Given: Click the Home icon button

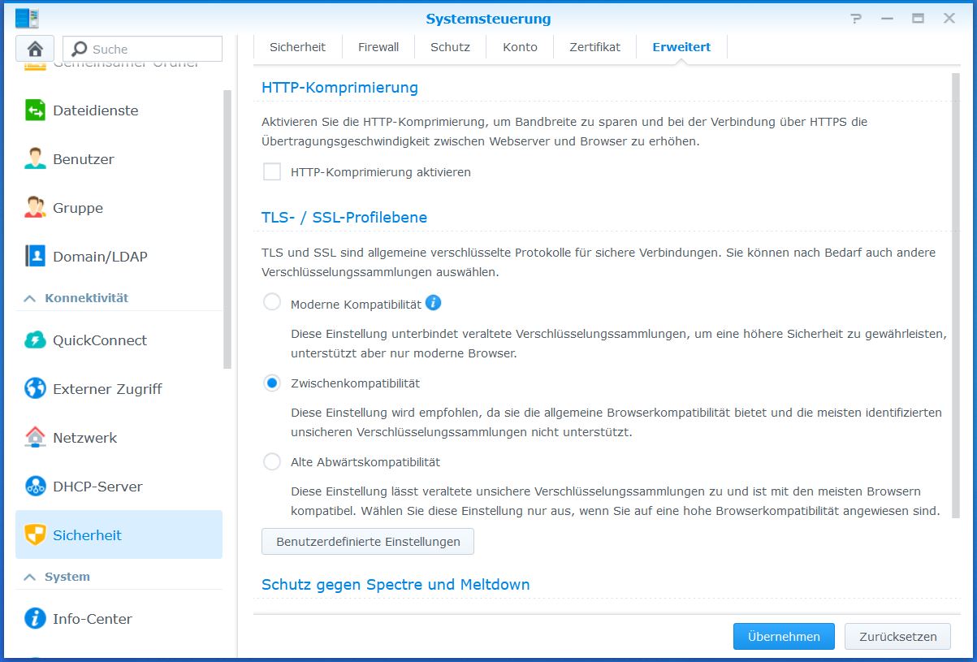Looking at the screenshot, I should pyautogui.click(x=35, y=49).
